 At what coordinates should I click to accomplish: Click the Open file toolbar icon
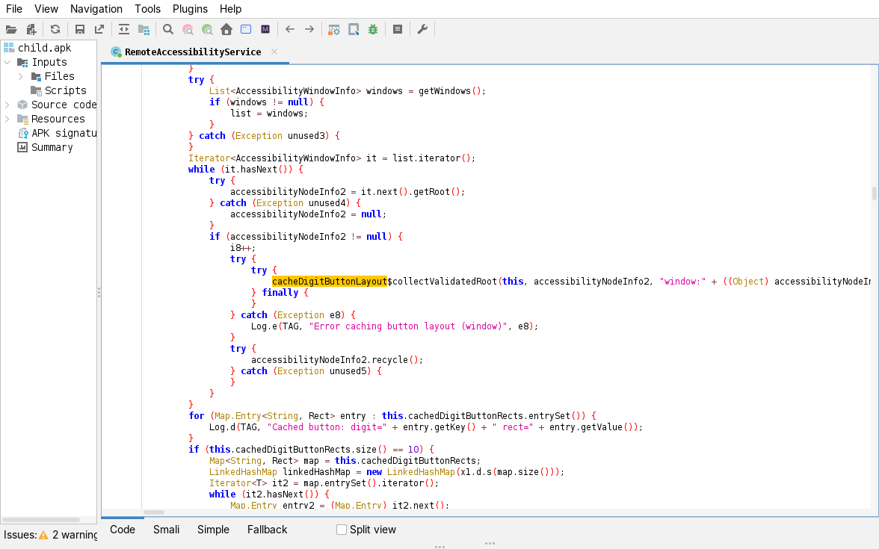(x=11, y=30)
